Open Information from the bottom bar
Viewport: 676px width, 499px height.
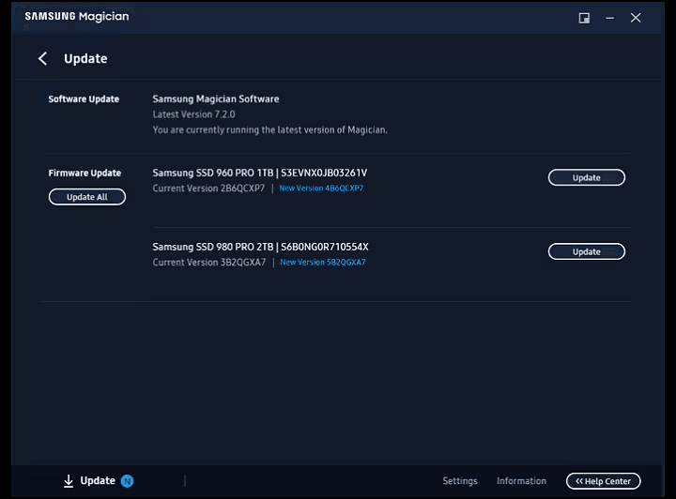click(521, 481)
